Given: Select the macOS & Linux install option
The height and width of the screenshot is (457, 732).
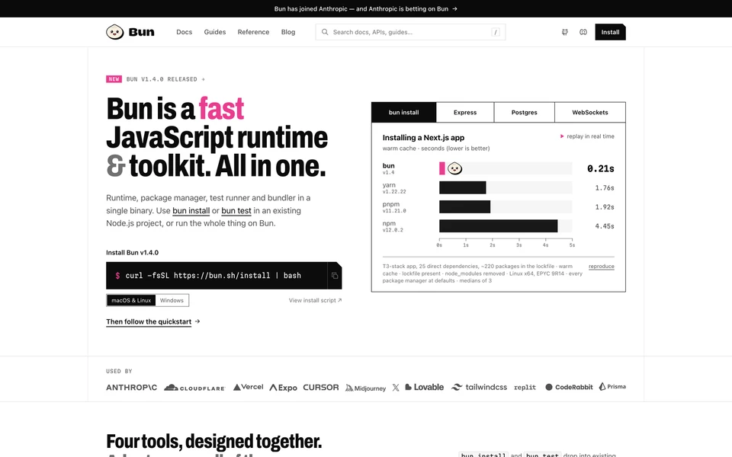Looking at the screenshot, I should tap(131, 300).
